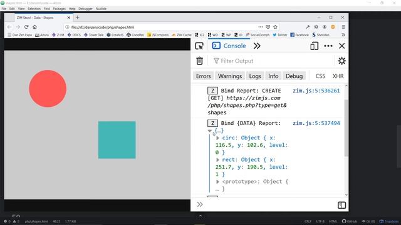
Task: Toggle the XHR filter
Action: pos(338,76)
